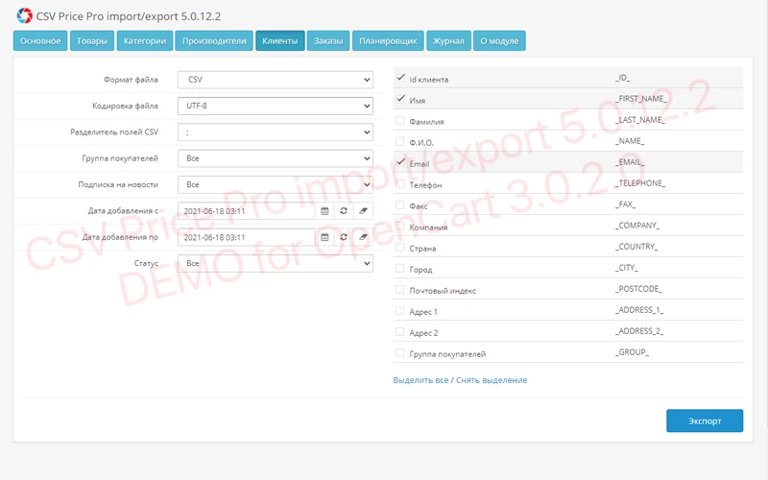
Task: Click the '_NAME_' macro text
Action: tap(630, 141)
